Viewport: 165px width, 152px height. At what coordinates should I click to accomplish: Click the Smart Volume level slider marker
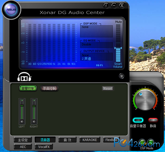(x=118, y=48)
